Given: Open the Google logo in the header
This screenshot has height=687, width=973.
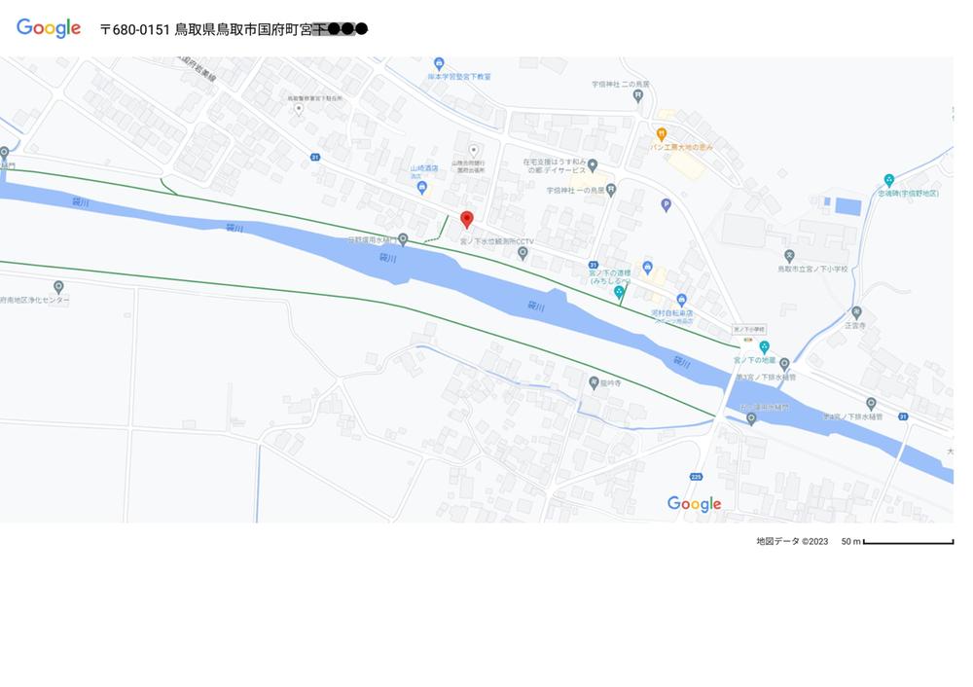Looking at the screenshot, I should point(49,28).
